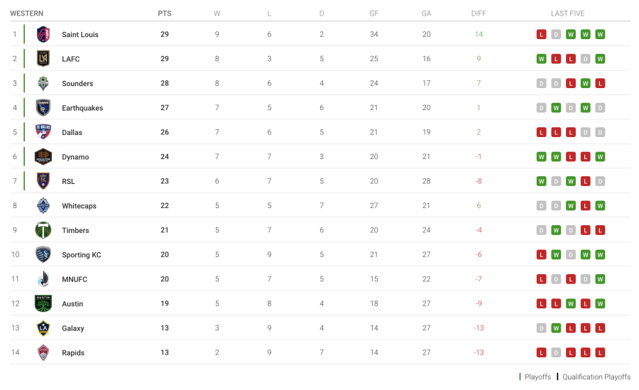Open the Sporting KC team page
This screenshot has width=639, height=390.
coord(82,255)
